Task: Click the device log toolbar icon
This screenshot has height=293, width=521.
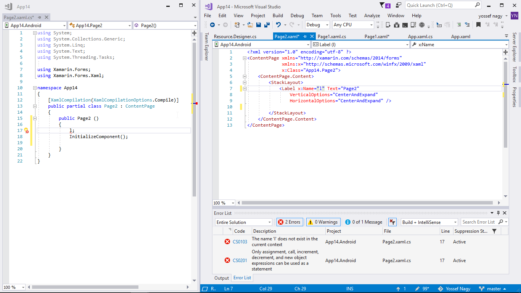Action: click(x=413, y=25)
